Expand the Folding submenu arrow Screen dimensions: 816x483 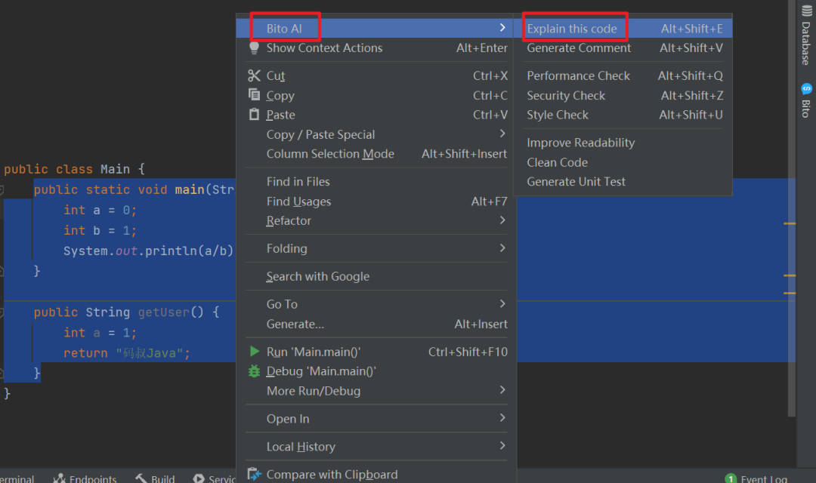(502, 248)
